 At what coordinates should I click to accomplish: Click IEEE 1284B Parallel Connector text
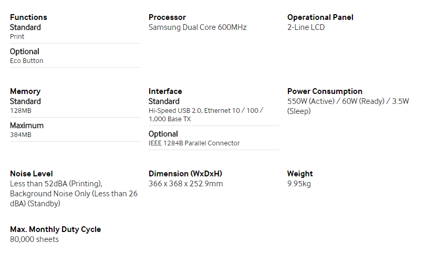[x=194, y=143]
